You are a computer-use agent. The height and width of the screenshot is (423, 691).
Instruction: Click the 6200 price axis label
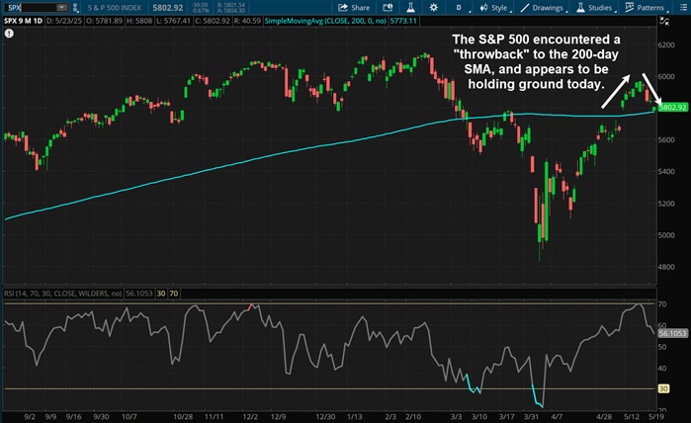pos(666,44)
